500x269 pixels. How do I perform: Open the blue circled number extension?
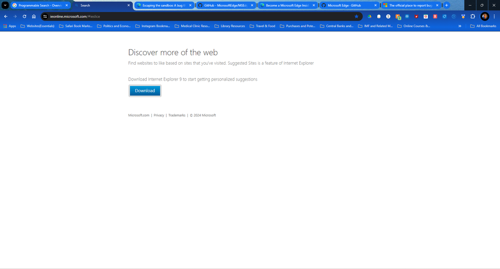tap(454, 16)
